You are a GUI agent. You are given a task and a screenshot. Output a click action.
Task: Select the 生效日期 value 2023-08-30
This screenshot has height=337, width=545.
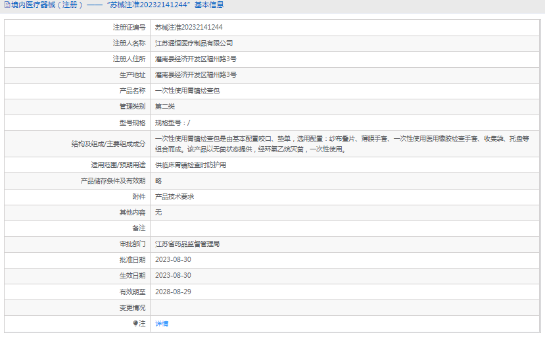coord(173,275)
